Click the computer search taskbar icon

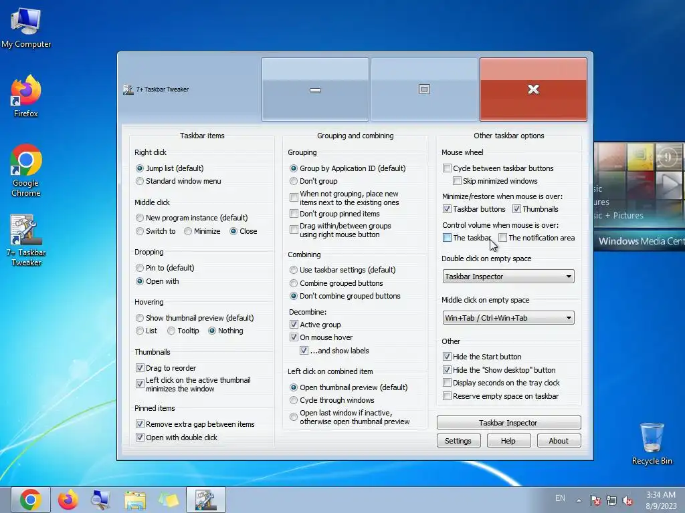[x=100, y=500]
